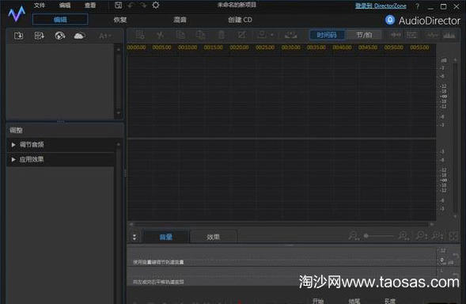Click the AudioDirector logo icon at top-left
466x304 pixels.
click(x=17, y=13)
